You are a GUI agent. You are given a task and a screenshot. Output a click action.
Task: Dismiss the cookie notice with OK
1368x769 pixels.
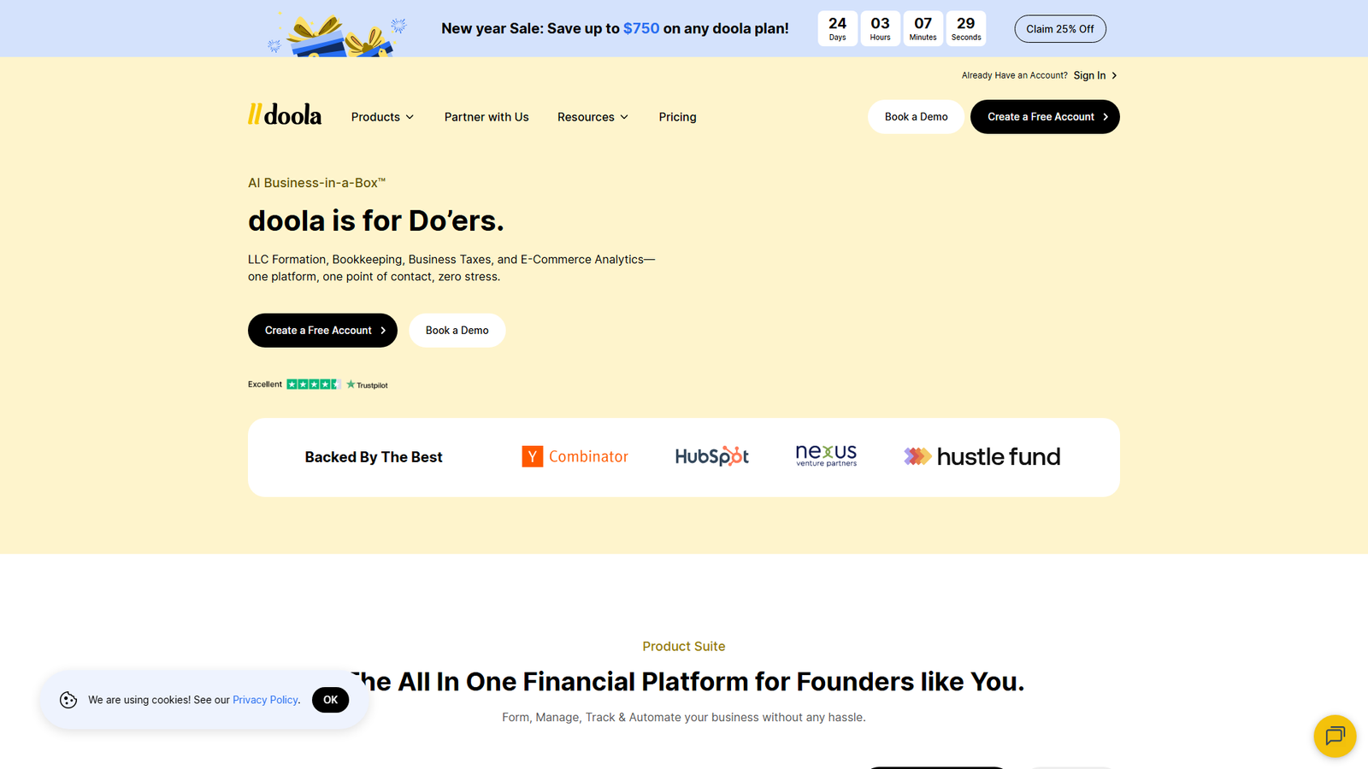tap(330, 699)
